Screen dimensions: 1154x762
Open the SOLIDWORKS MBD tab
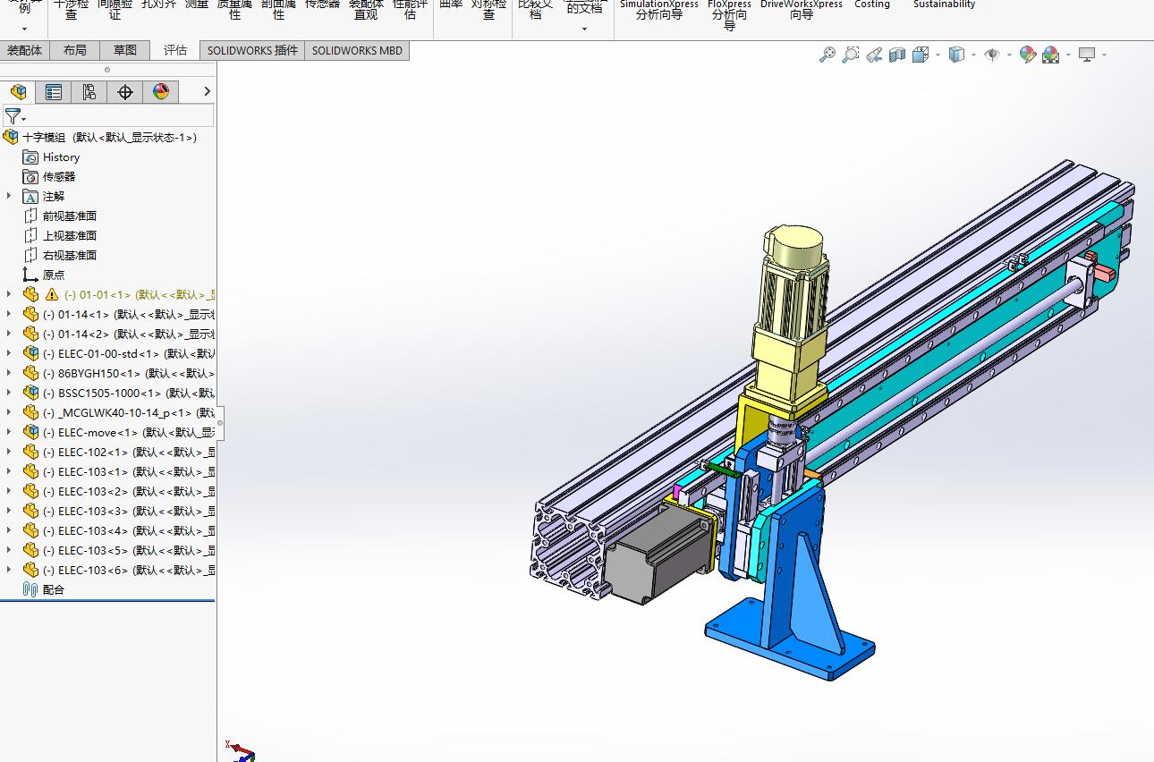click(x=357, y=50)
